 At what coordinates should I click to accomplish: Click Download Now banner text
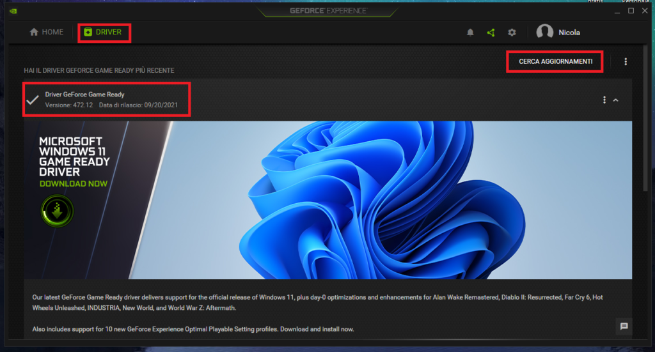click(74, 183)
